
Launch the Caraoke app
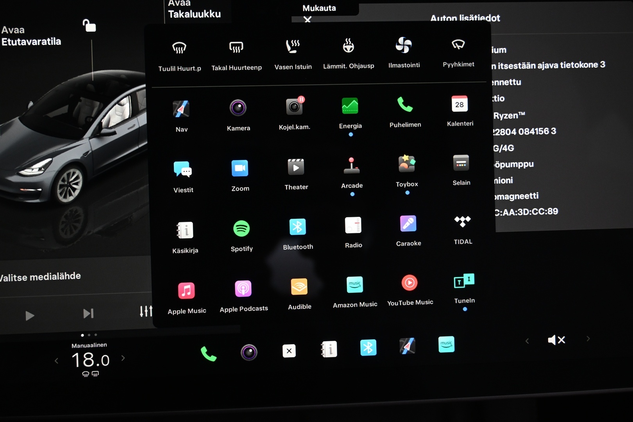pos(408,231)
